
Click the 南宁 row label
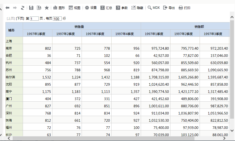(14, 91)
